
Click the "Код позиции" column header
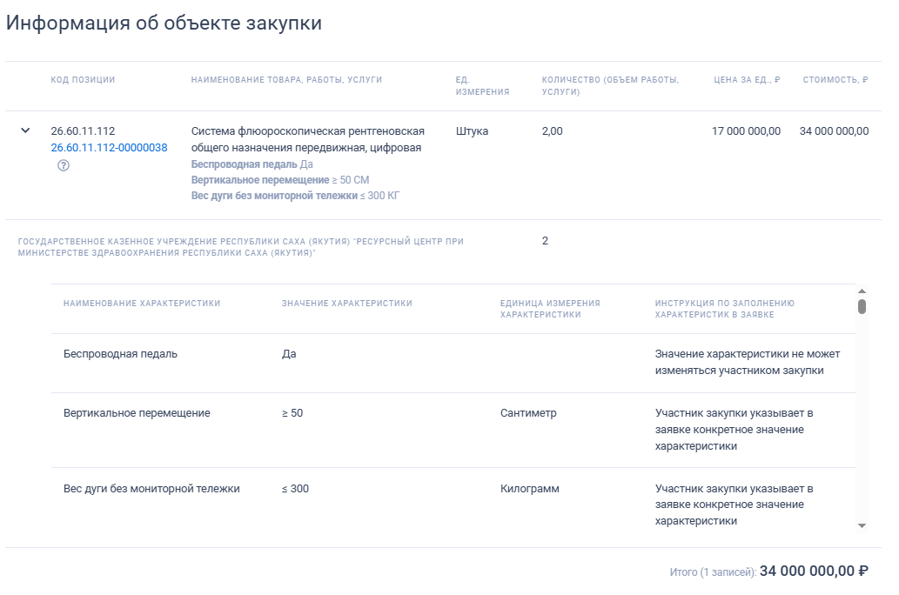(x=84, y=80)
